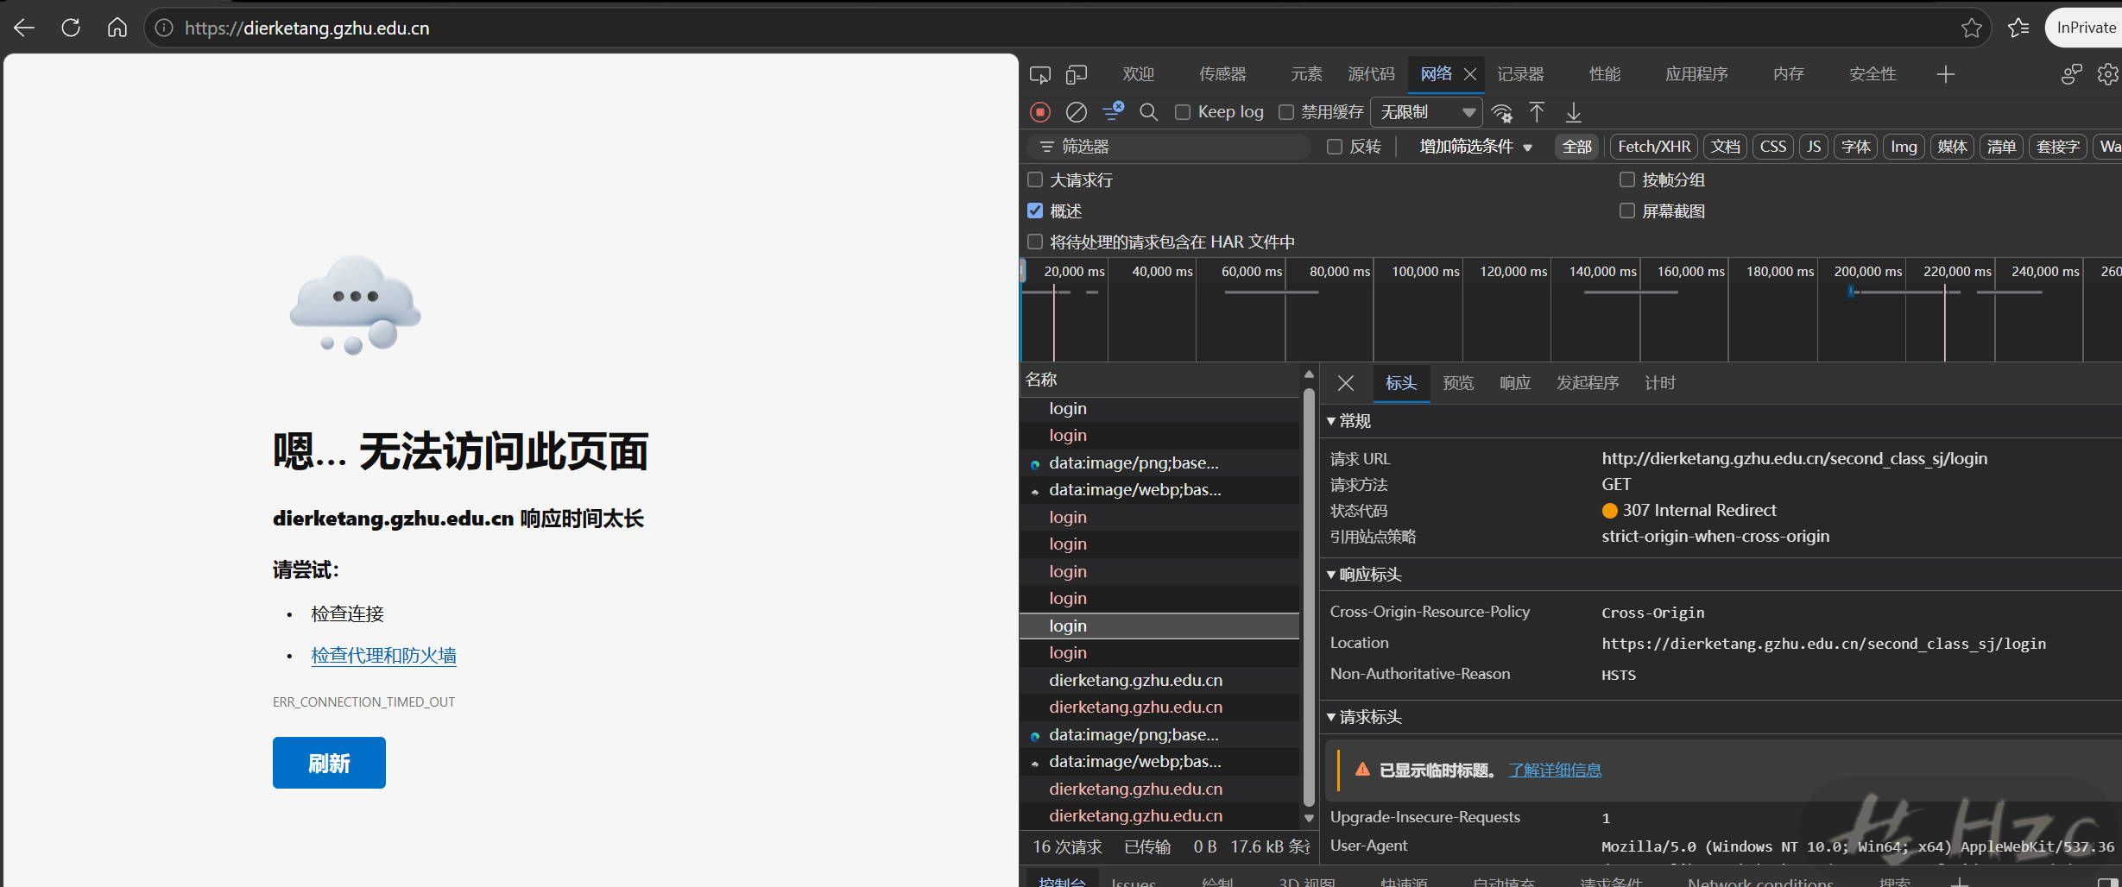Check the 反转 filter option
The image size is (2122, 887).
click(x=1335, y=147)
